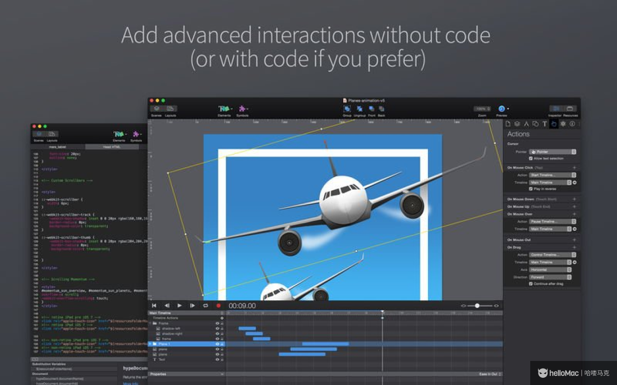Image resolution: width=617 pixels, height=385 pixels.
Task: Select the Actions inspector tab icon
Action: click(554, 124)
